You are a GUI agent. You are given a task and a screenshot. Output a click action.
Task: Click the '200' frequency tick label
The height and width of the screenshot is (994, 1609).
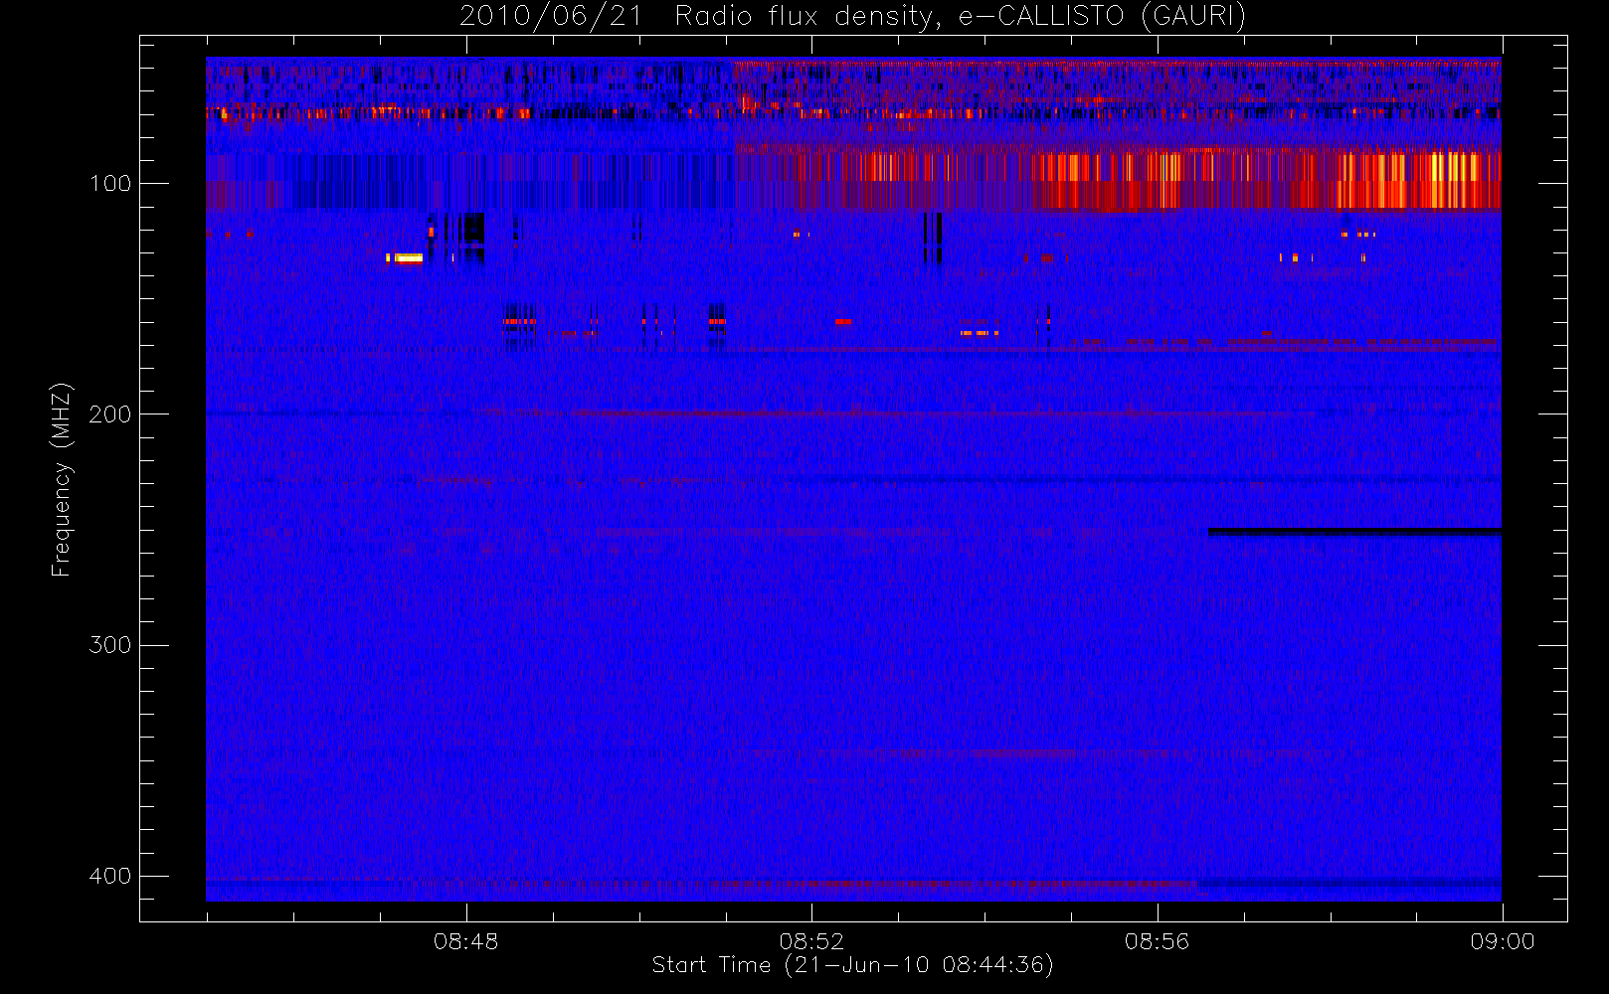(109, 414)
